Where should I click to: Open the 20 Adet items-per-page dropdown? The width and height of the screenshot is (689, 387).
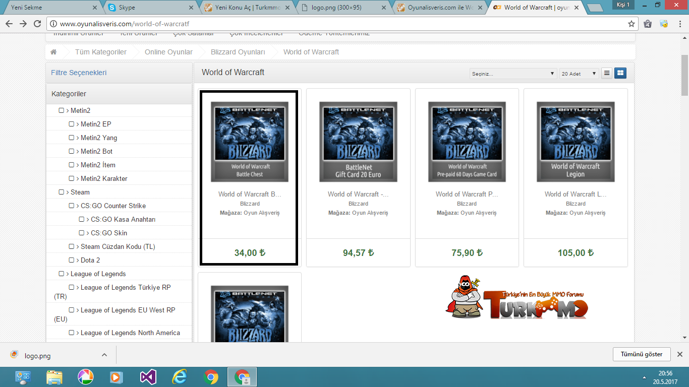tap(579, 74)
